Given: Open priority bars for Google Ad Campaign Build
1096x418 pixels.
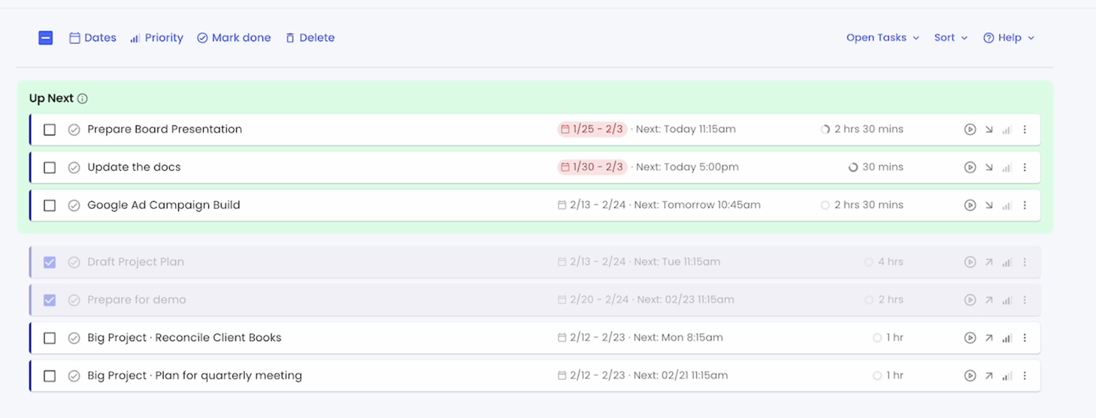Looking at the screenshot, I should point(1006,206).
